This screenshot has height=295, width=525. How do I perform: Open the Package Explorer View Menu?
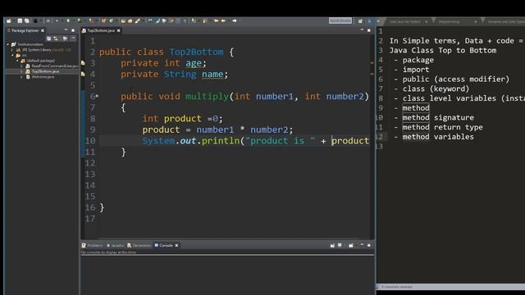point(73,39)
